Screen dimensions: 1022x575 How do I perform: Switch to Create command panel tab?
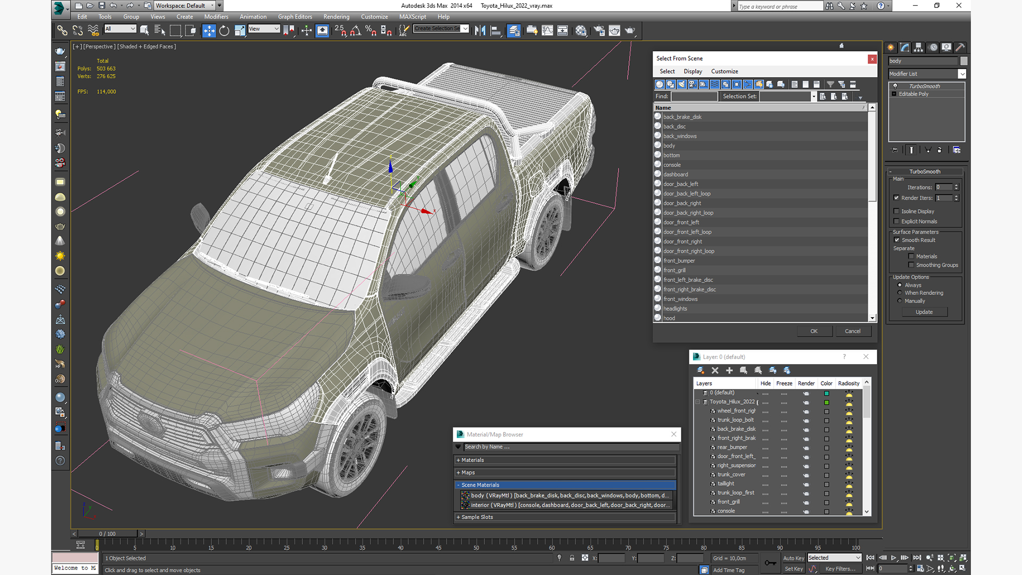click(x=891, y=47)
